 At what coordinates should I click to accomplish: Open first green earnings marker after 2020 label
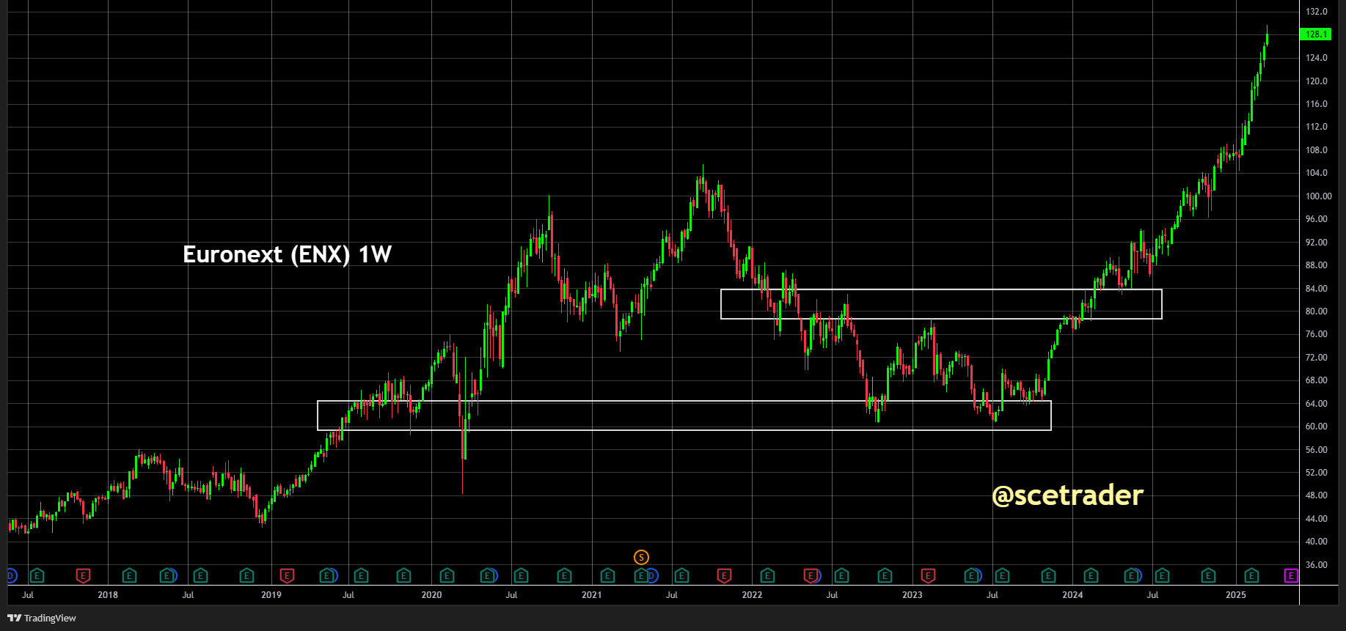(x=447, y=576)
